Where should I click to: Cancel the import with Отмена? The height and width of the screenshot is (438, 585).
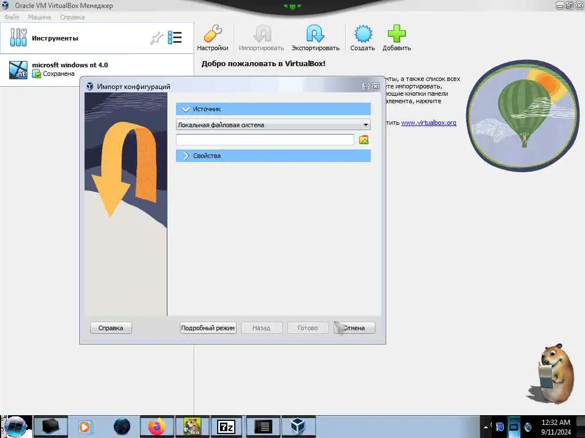click(x=354, y=328)
